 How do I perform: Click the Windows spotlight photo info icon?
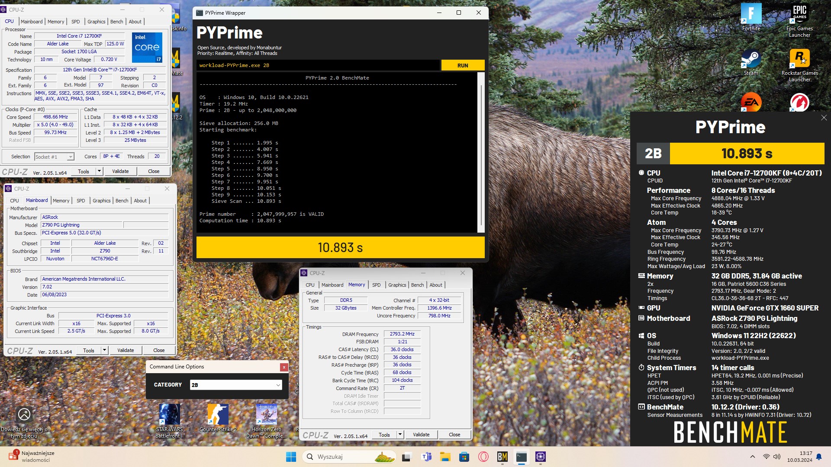(x=24, y=414)
